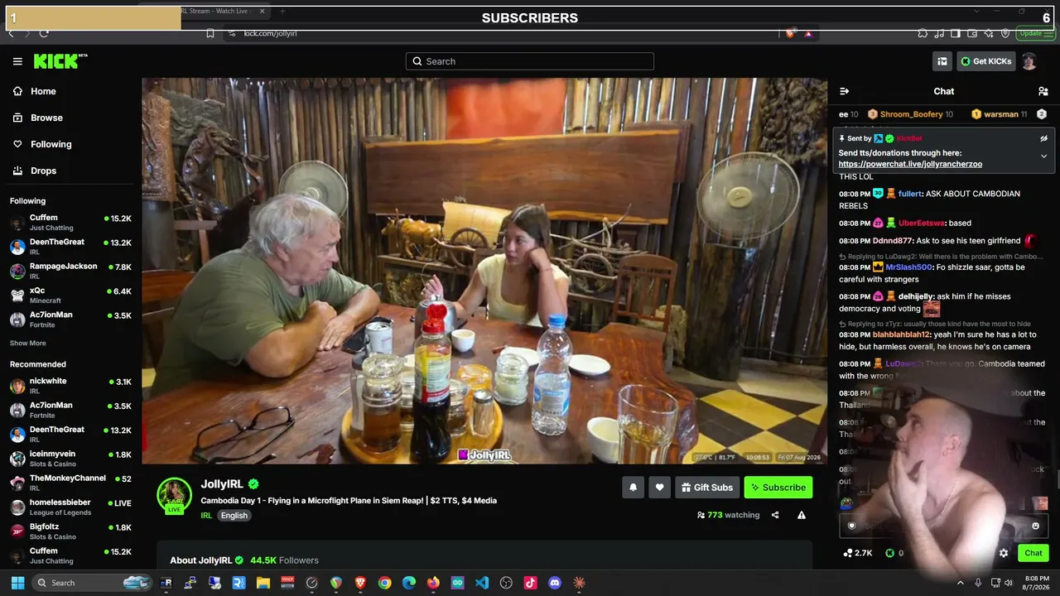The image size is (1060, 596).
Task: Expand the pinned message chevron
Action: 1043,156
